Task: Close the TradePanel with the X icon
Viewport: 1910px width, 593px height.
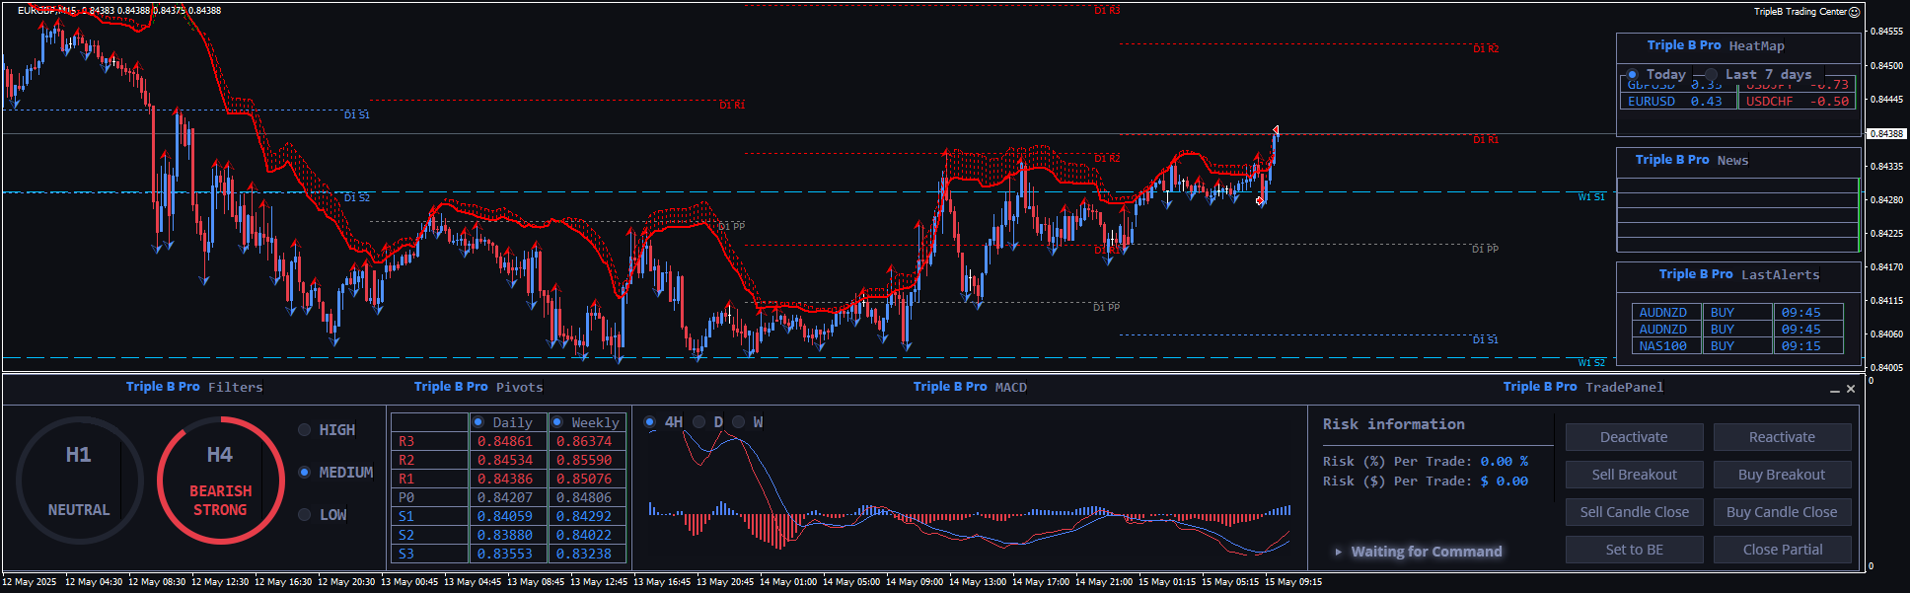Action: (x=1851, y=389)
